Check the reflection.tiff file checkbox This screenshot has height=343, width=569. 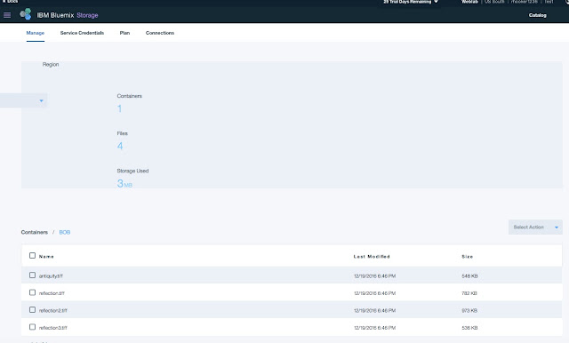(32, 292)
